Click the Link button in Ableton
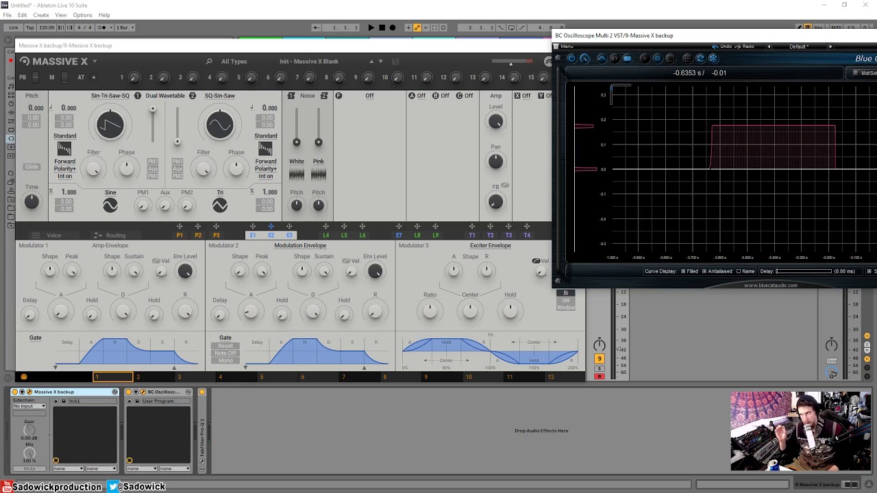The image size is (877, 493). pyautogui.click(x=14, y=27)
